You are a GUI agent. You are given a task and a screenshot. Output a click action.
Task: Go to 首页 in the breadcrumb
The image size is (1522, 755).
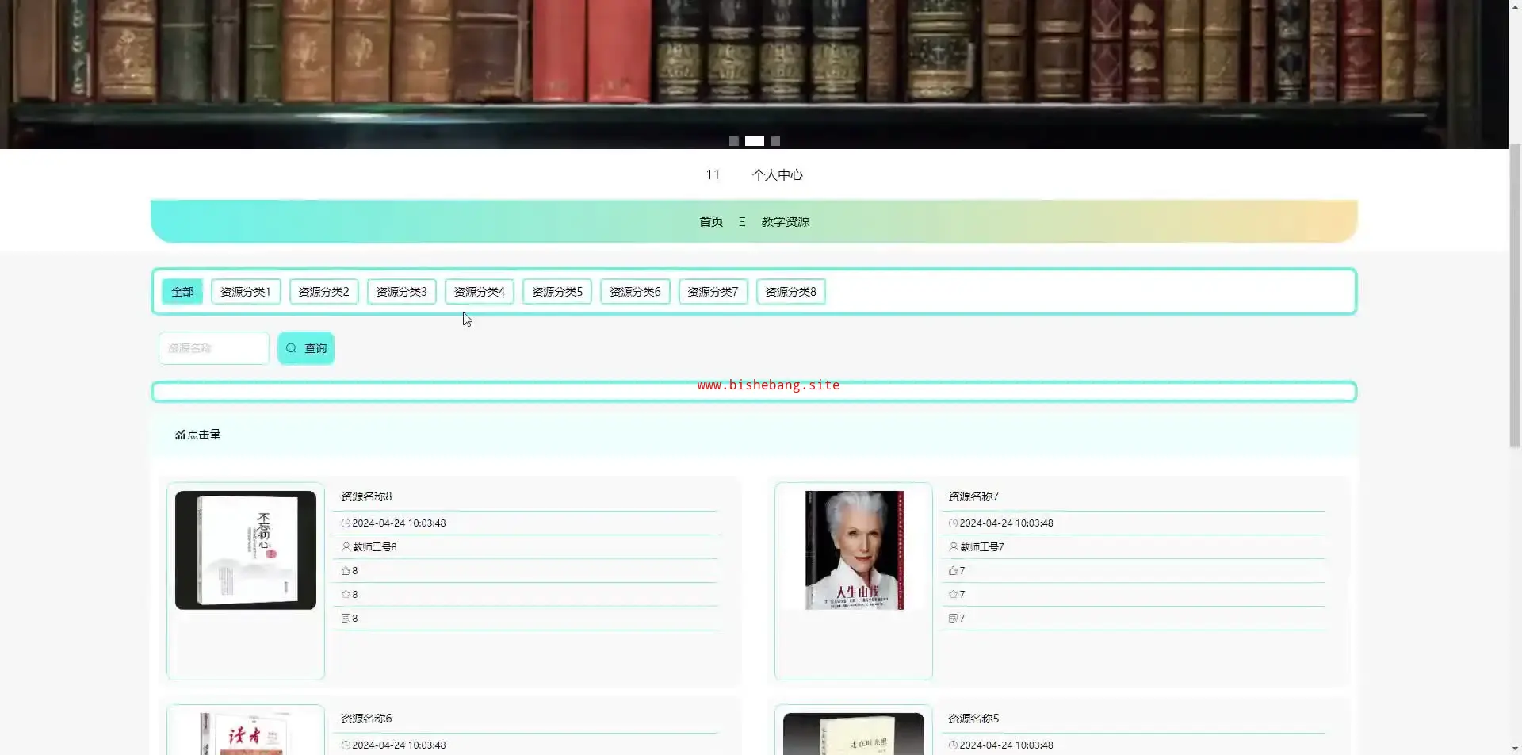(710, 222)
